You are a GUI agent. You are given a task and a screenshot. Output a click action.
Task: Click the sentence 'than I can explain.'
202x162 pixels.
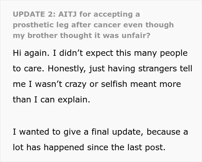point(51,100)
